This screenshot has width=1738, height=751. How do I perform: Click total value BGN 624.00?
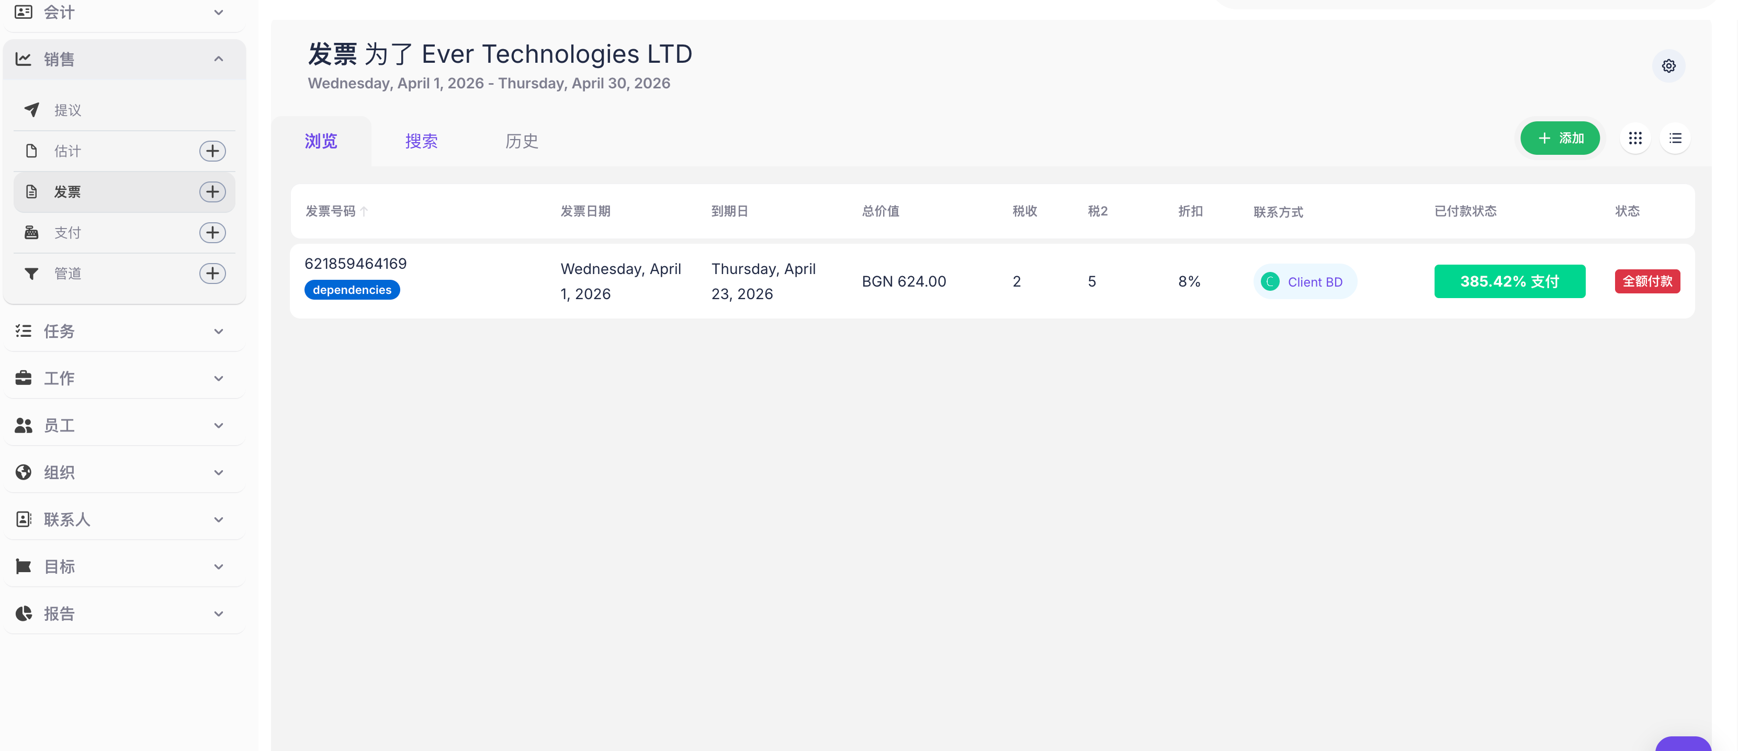tap(904, 281)
